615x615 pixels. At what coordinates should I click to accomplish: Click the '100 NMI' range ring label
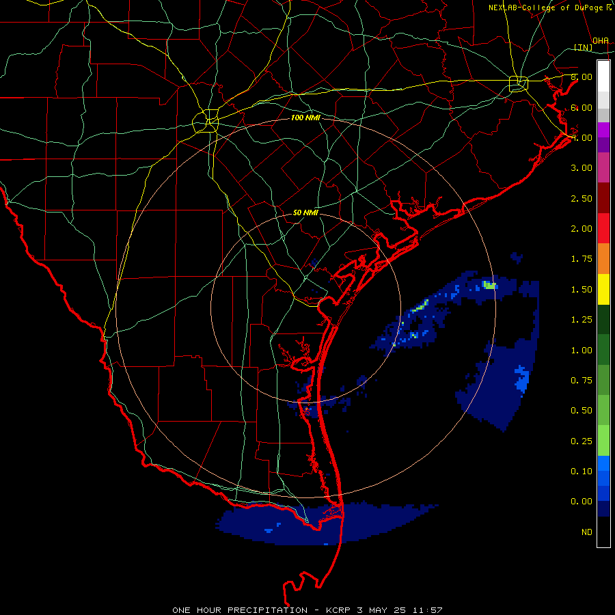pos(305,118)
